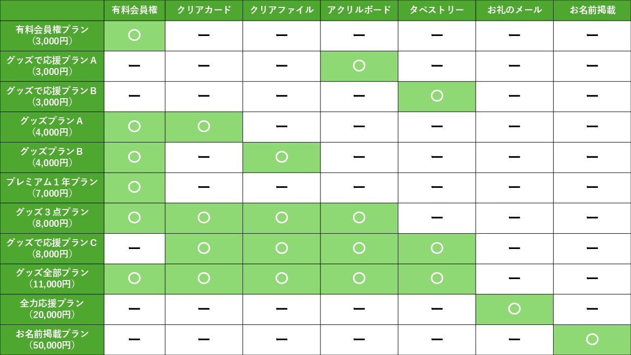Click the お名前掲載プラン (50,000円) row label

pyautogui.click(x=52, y=339)
